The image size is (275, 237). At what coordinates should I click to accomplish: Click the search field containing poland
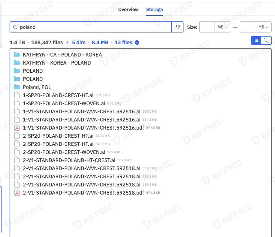pos(90,27)
